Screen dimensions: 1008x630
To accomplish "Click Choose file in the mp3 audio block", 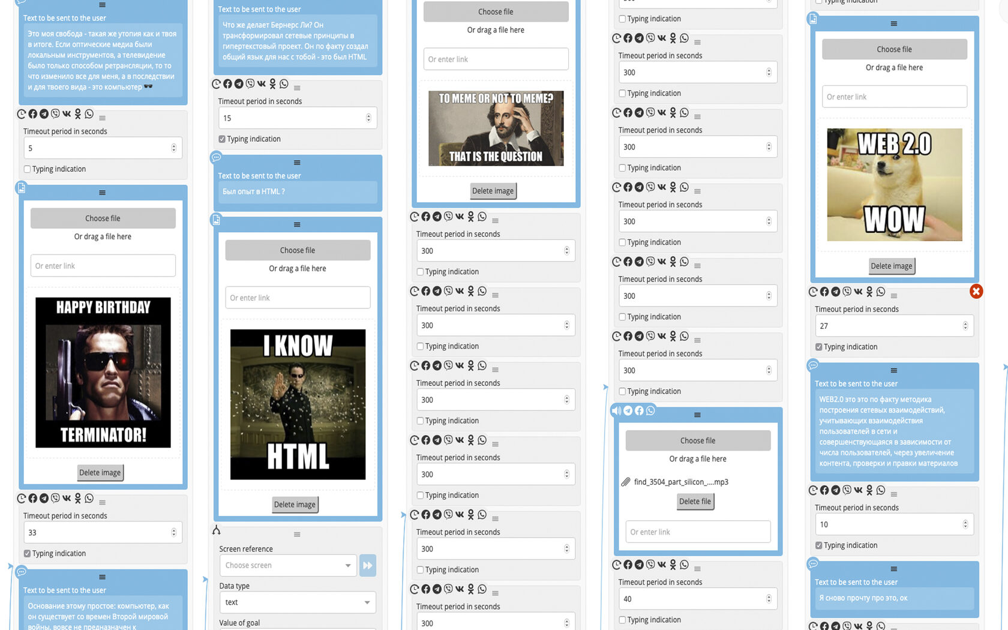I will pyautogui.click(x=698, y=440).
